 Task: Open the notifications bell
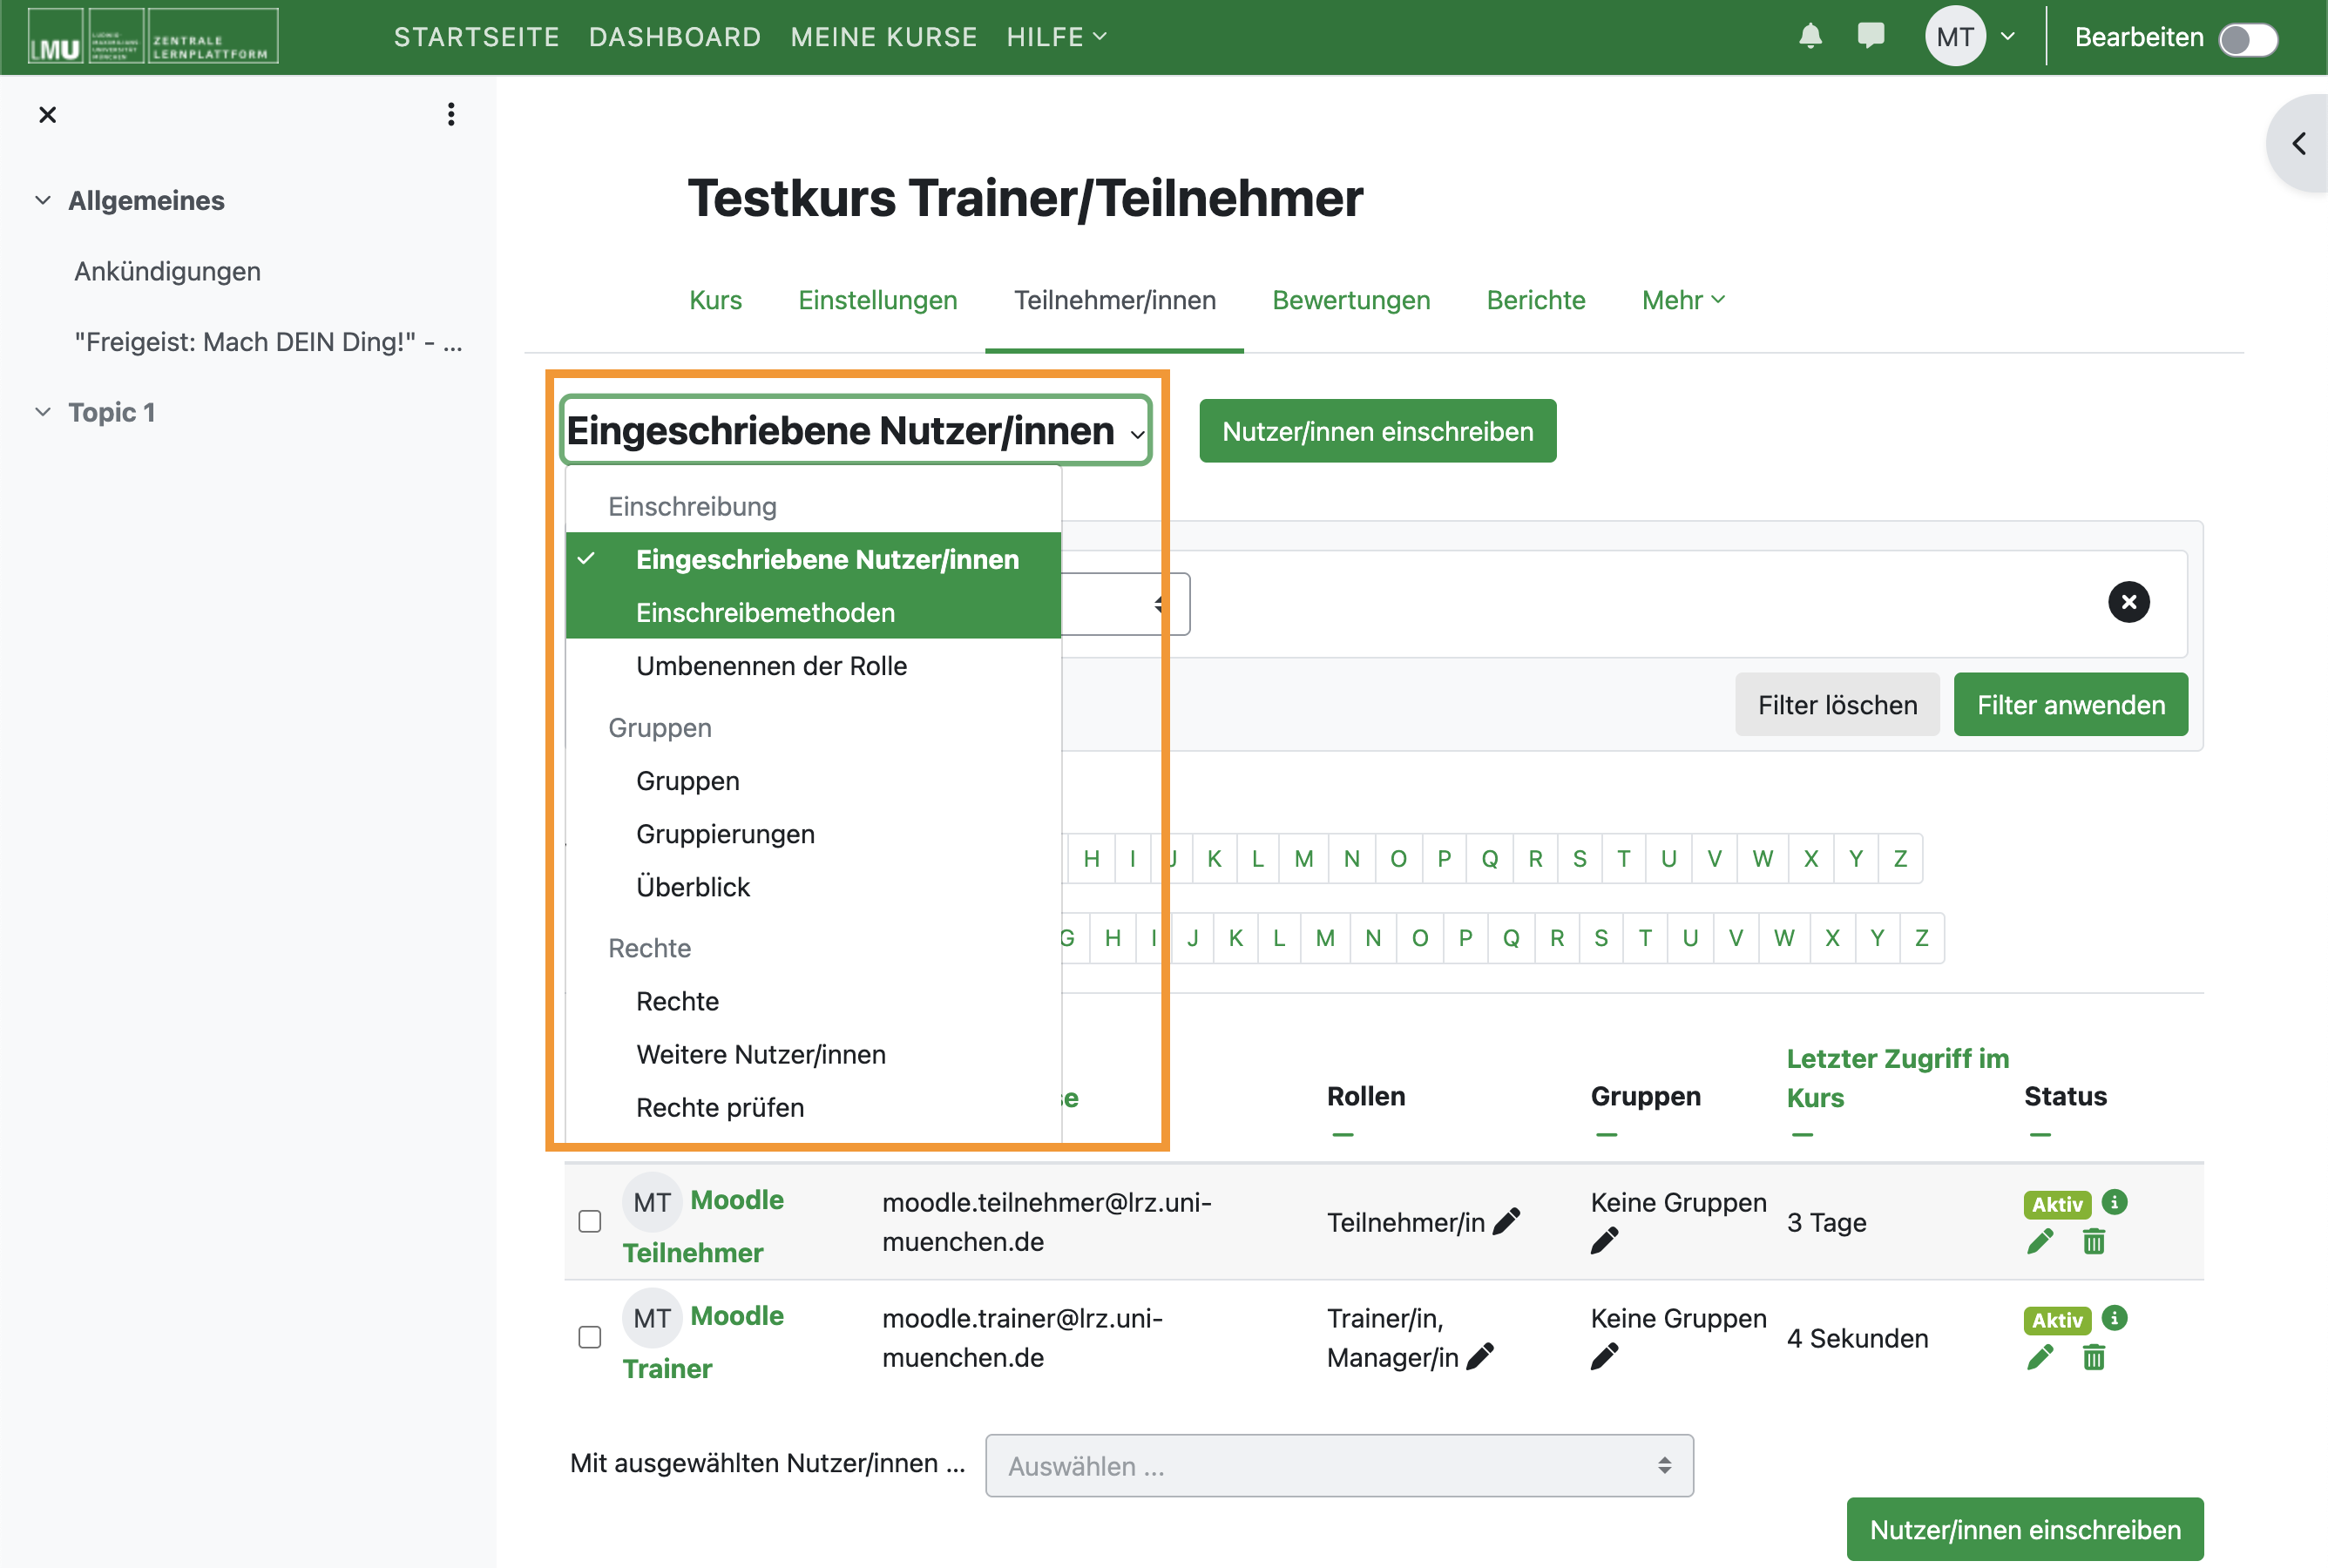tap(1810, 36)
